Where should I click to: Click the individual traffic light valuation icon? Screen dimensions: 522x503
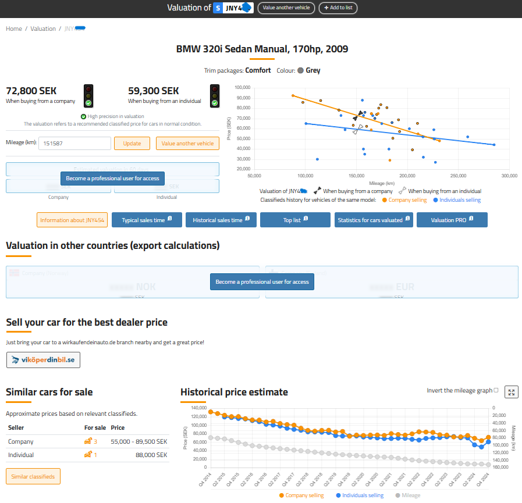tap(215, 95)
